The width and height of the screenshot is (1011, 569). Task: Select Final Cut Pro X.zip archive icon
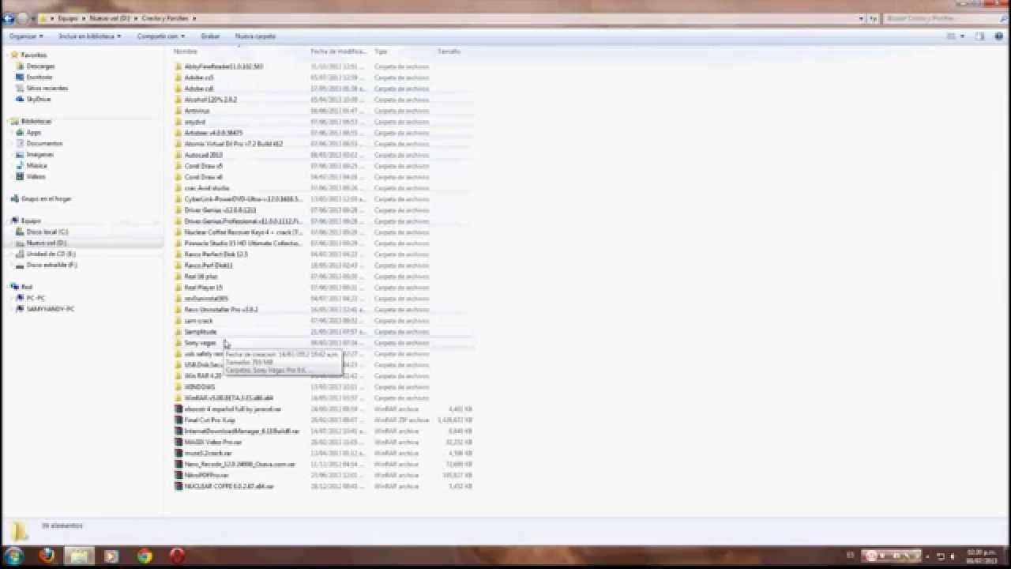(179, 421)
